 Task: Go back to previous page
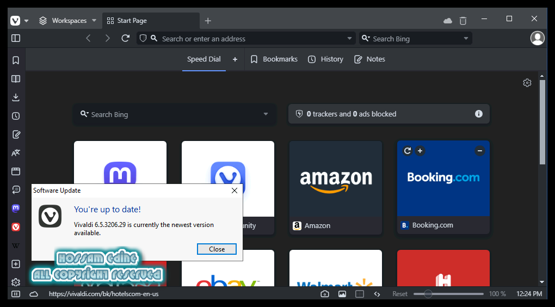click(89, 38)
